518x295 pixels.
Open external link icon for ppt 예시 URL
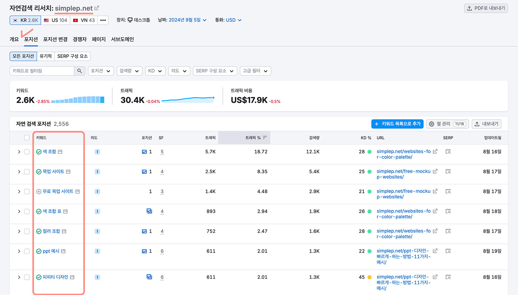coord(435,251)
